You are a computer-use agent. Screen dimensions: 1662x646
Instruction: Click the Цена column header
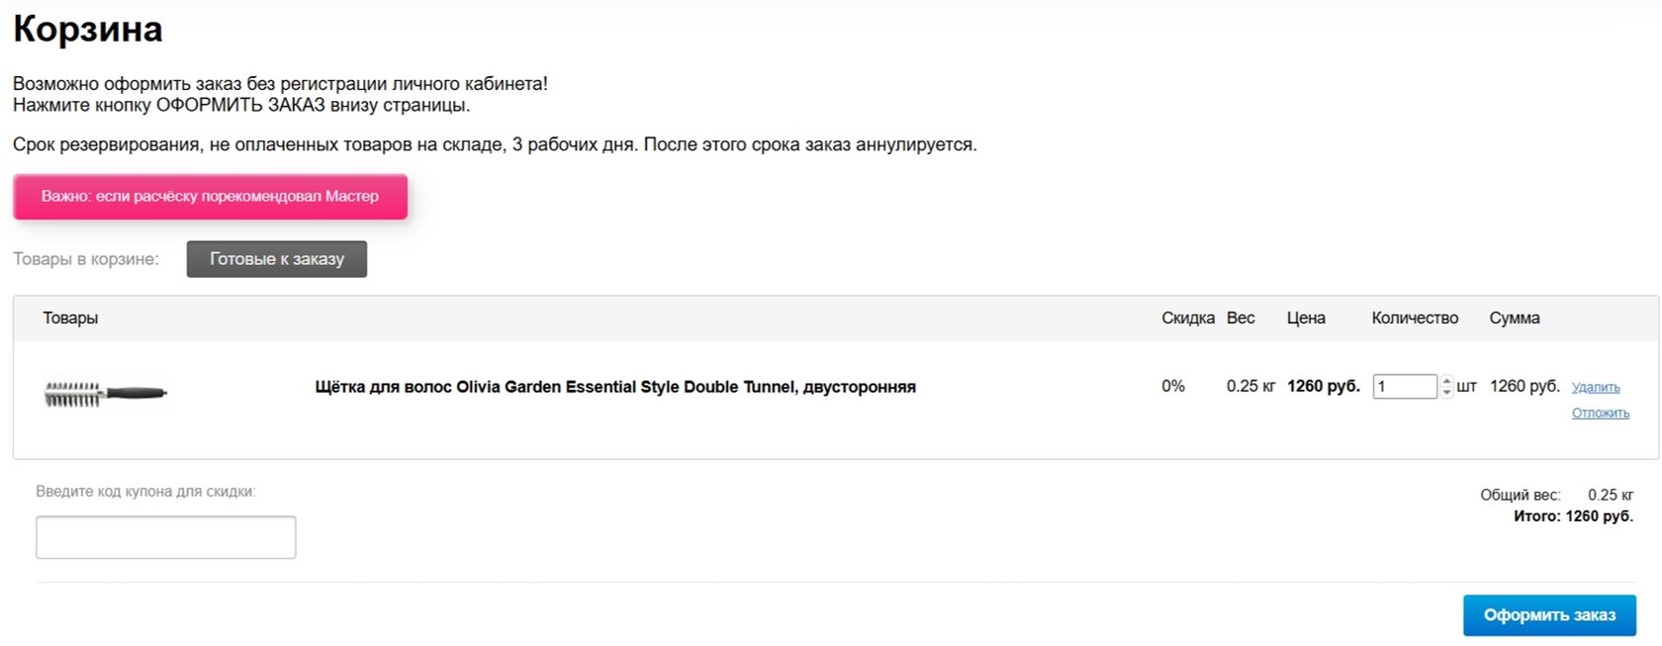[x=1306, y=319]
